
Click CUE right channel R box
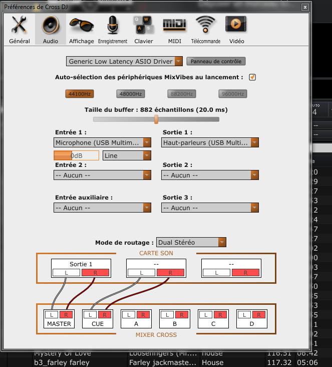click(x=105, y=315)
